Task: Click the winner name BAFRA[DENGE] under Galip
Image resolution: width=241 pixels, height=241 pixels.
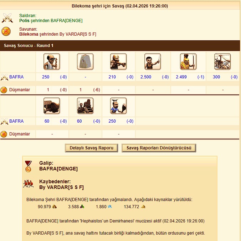Action: [58, 169]
